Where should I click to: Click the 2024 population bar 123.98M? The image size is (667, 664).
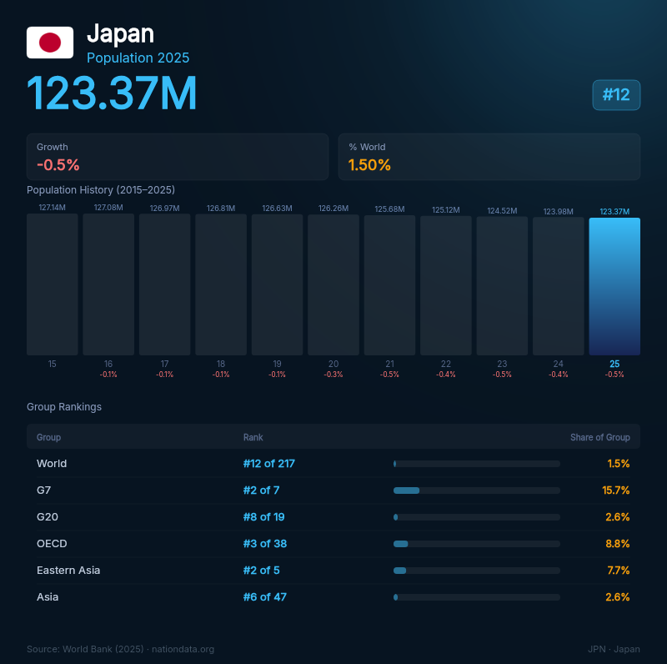tap(558, 286)
